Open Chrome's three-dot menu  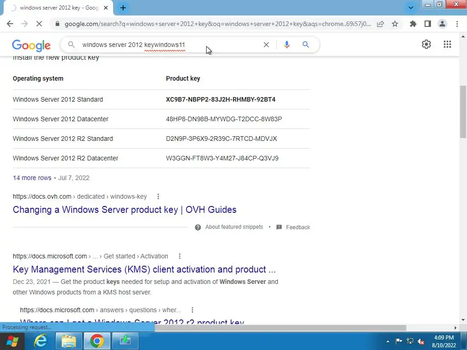click(457, 24)
